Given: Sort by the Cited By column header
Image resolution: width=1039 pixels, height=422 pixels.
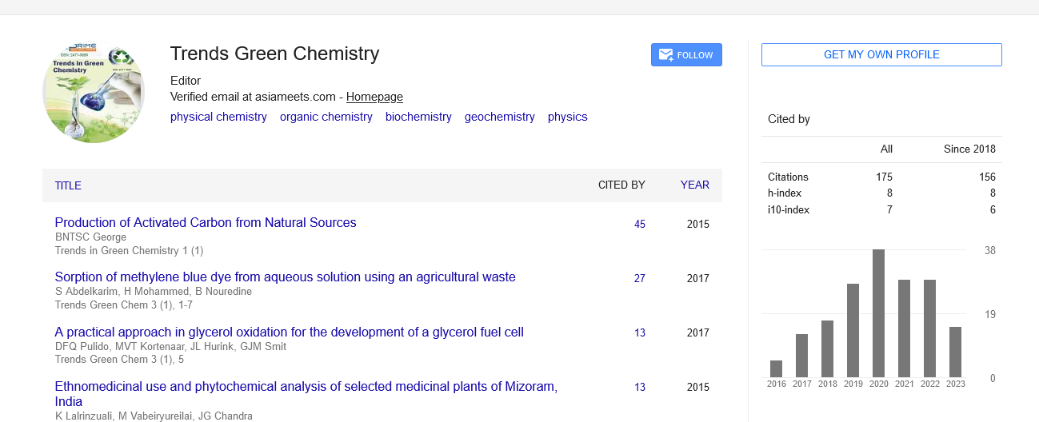Looking at the screenshot, I should [621, 185].
